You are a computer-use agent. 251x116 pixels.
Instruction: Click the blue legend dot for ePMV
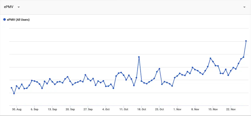[x=5, y=19]
